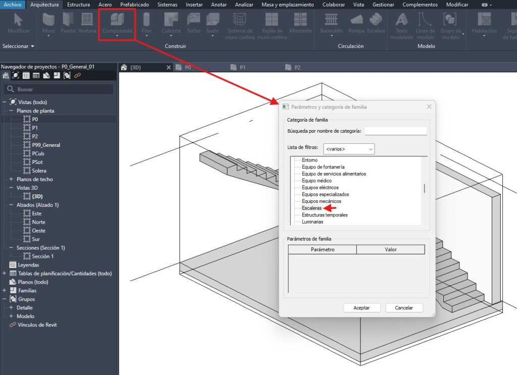Screen dimensions: 517x375
Task: Select the Ventana window tool
Action: click(x=87, y=22)
